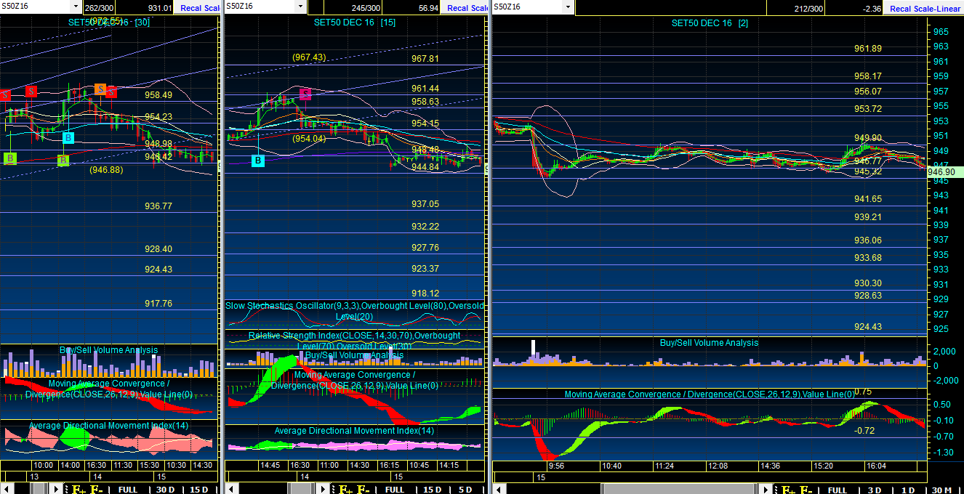Click SET50 DEC 16 [15] chart title
The image size is (964, 494).
pyautogui.click(x=355, y=23)
